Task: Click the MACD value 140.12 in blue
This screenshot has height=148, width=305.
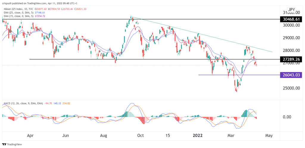Action: pos(57,103)
